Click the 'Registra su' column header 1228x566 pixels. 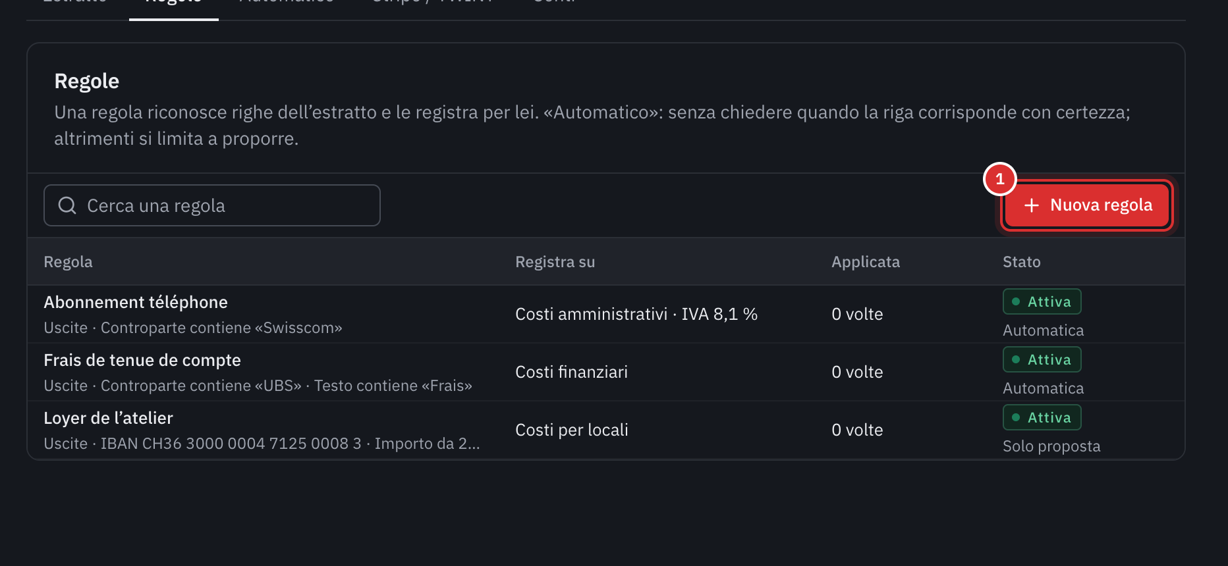[555, 262]
